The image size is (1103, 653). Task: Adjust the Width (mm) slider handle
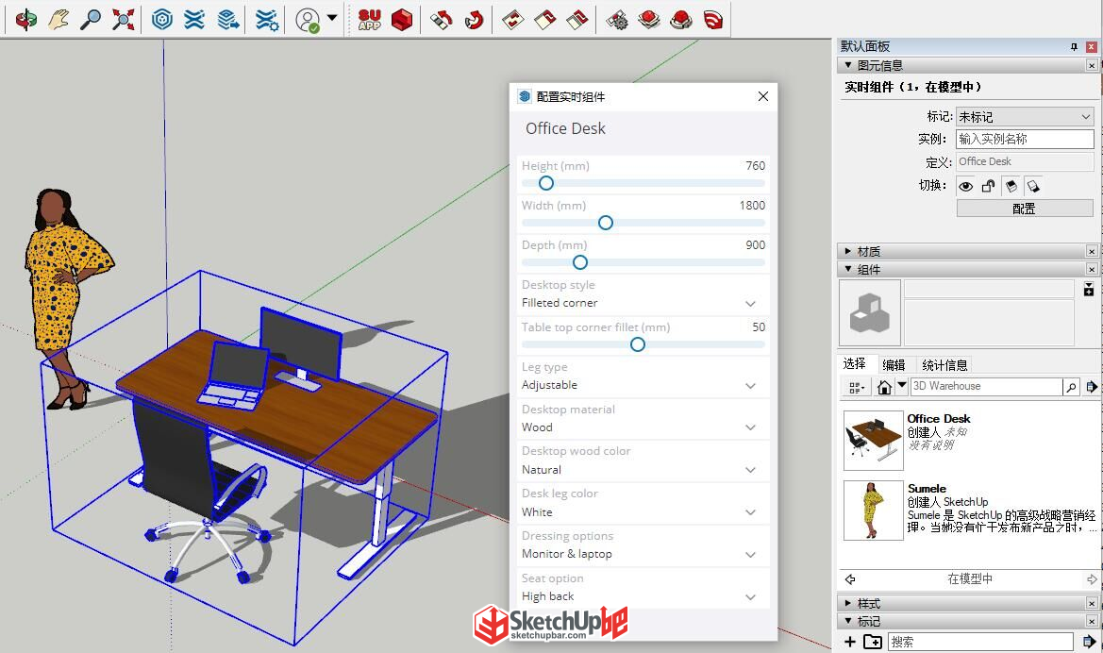tap(606, 223)
